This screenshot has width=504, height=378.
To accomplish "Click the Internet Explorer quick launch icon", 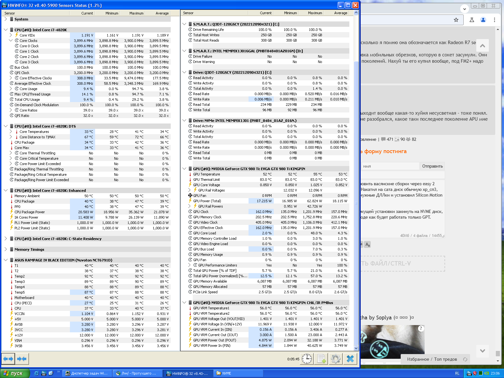I will pyautogui.click(x=37, y=373).
